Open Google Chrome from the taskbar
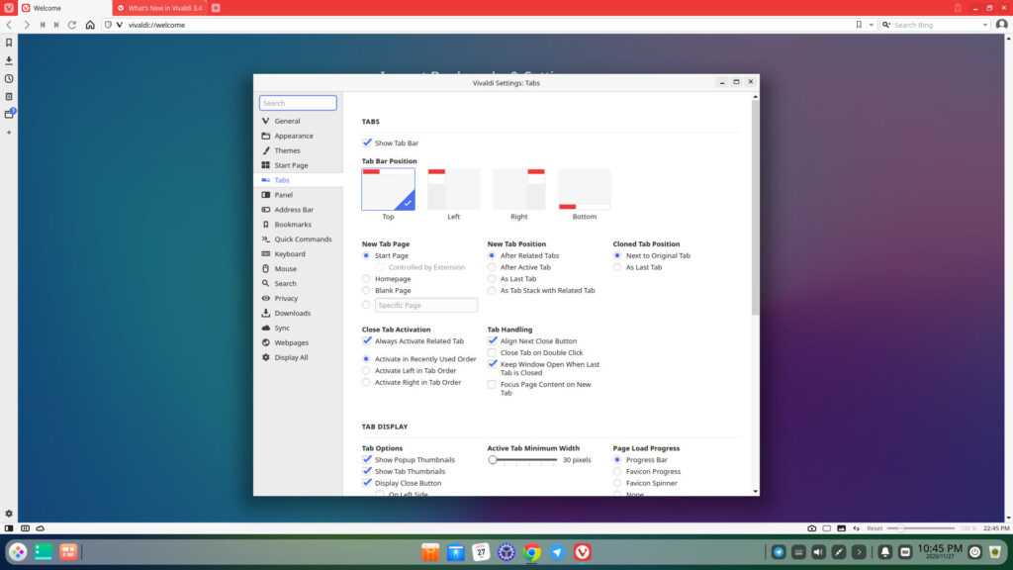Image resolution: width=1013 pixels, height=570 pixels. 530,553
